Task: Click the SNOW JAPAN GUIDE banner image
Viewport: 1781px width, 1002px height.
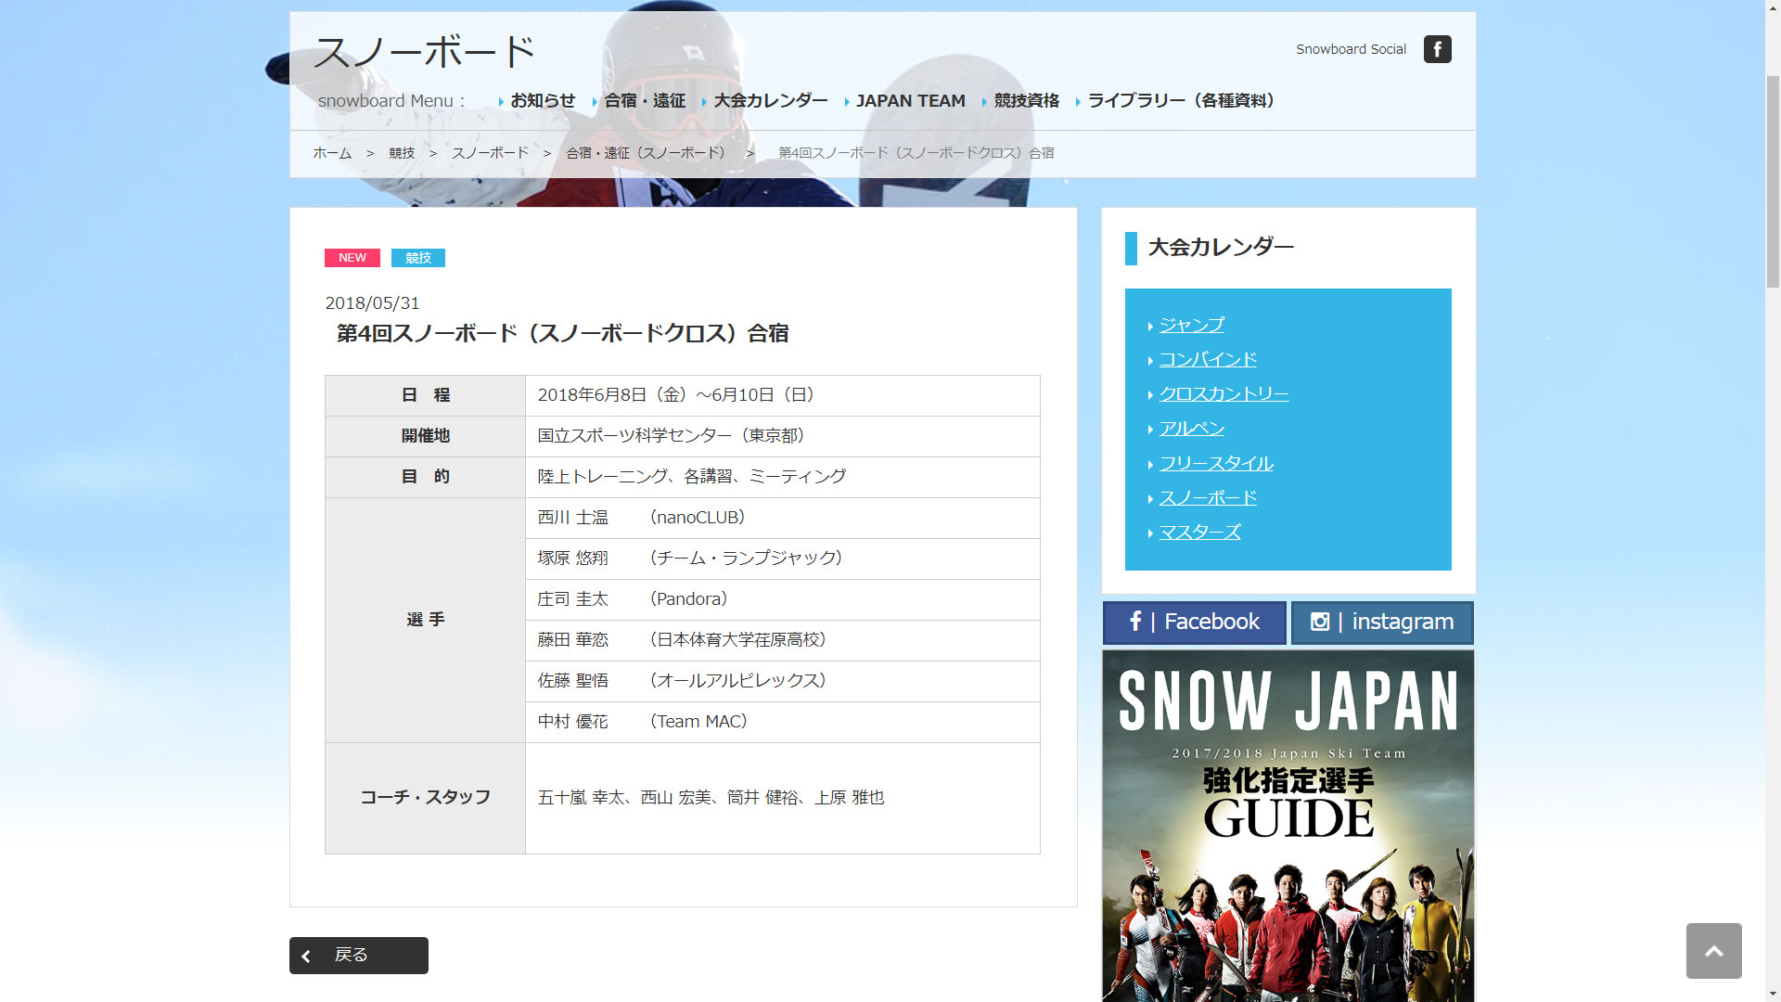Action: tap(1288, 826)
